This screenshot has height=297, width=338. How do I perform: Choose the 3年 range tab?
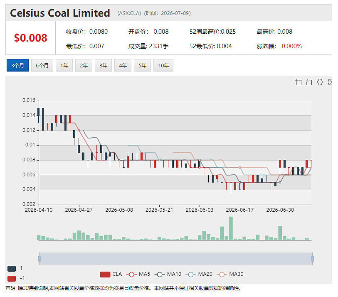(x=103, y=65)
